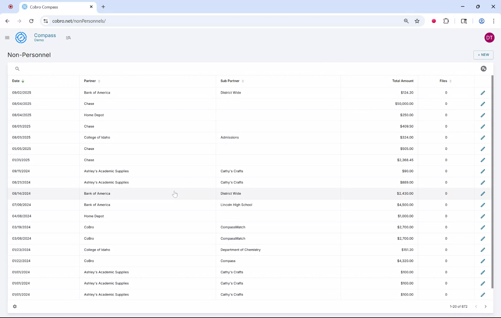Go to the next page of results
The image size is (501, 318).
[x=486, y=307]
